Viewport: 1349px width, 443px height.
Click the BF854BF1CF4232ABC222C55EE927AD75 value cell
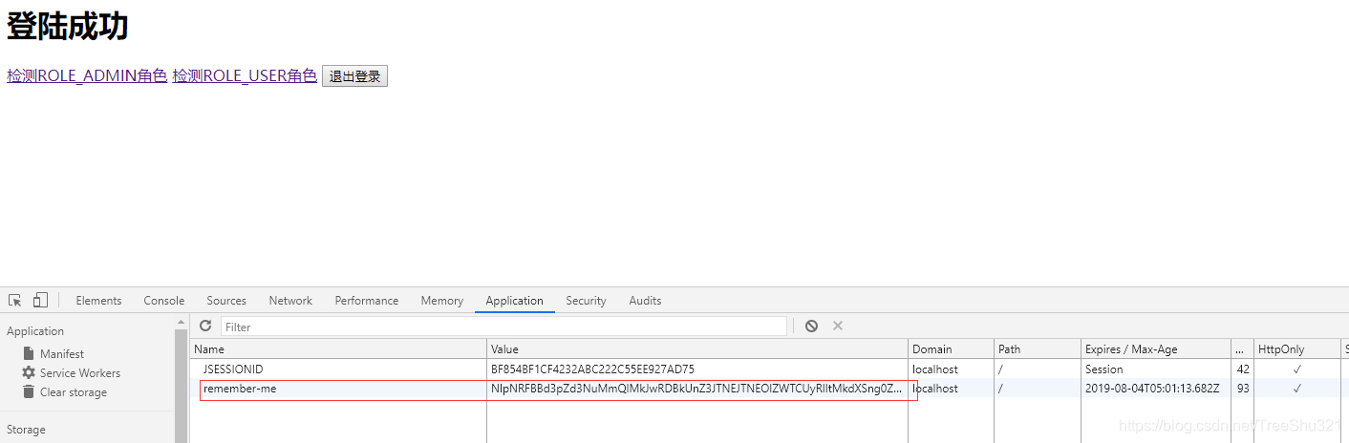coord(697,369)
